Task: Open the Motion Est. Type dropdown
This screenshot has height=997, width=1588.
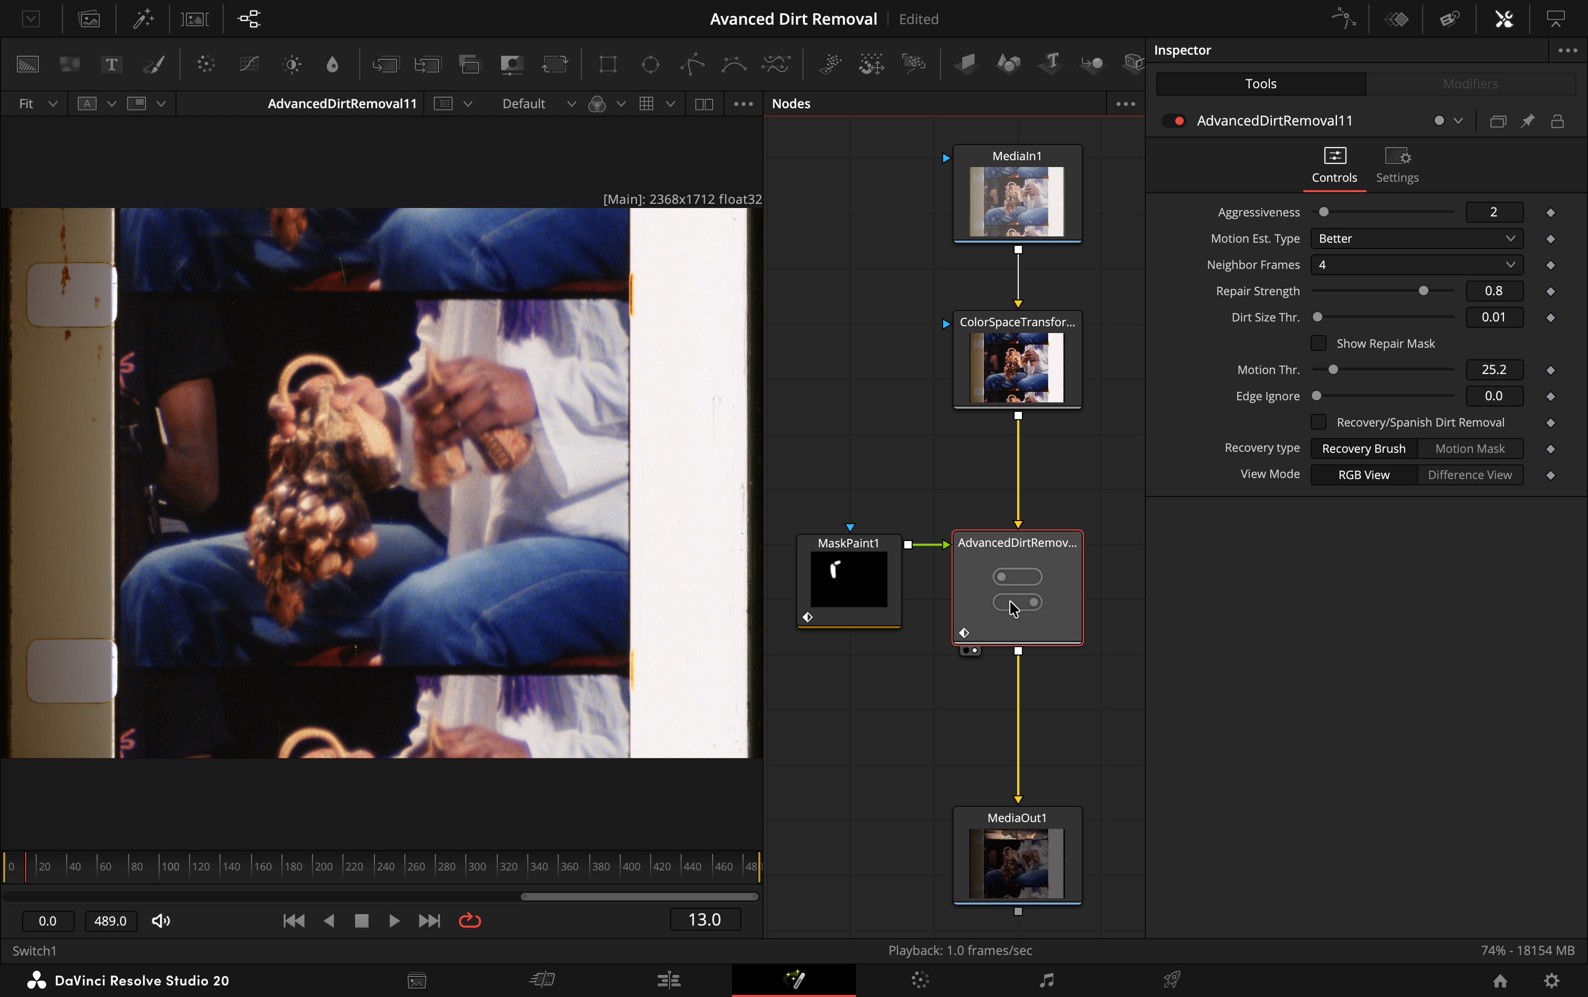Action: coord(1416,238)
